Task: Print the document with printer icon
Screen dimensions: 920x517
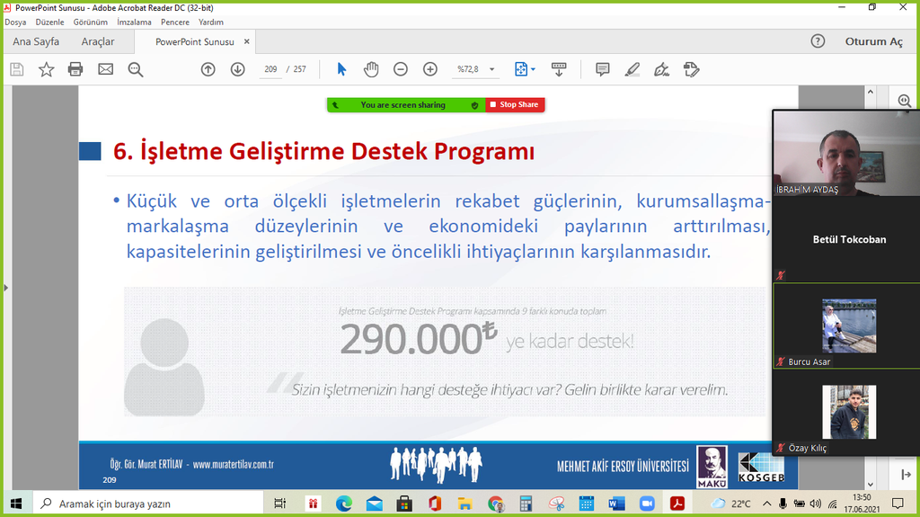Action: (75, 69)
